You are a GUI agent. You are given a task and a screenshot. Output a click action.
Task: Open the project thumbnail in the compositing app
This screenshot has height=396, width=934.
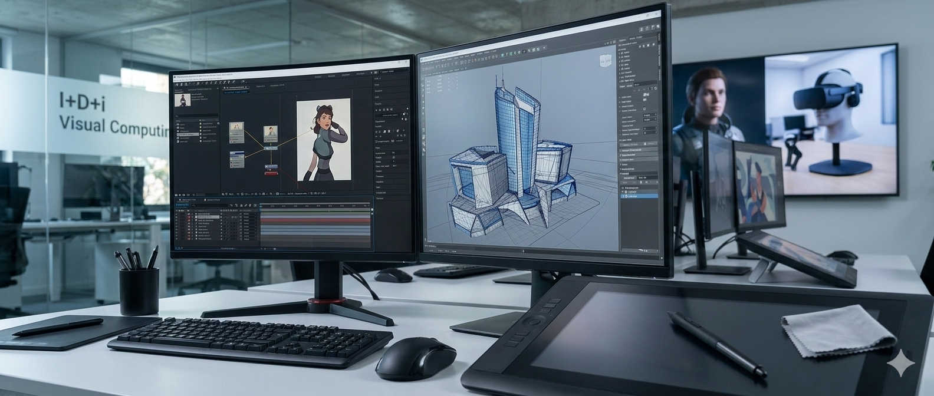coord(183,100)
